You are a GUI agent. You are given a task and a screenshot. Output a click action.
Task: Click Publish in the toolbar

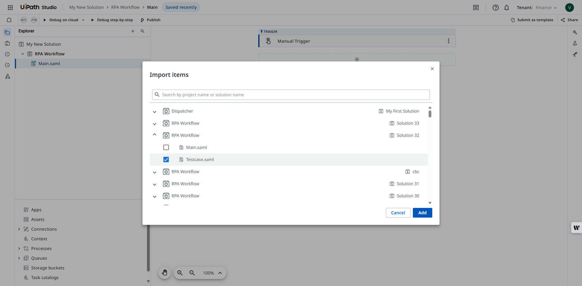coord(150,20)
